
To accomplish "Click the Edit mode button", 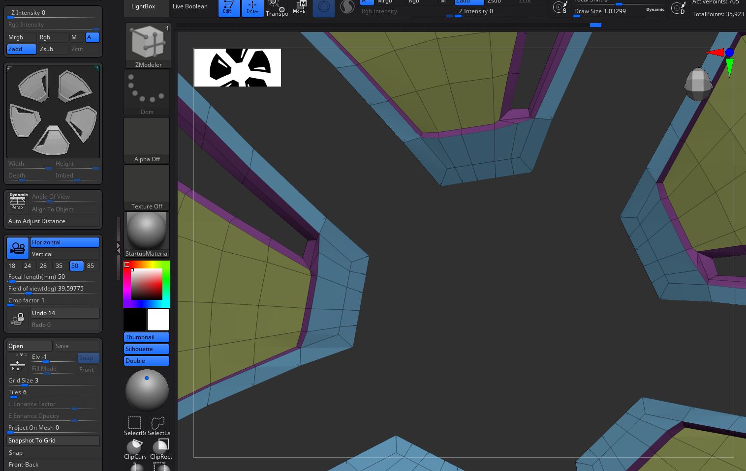I will coord(228,7).
